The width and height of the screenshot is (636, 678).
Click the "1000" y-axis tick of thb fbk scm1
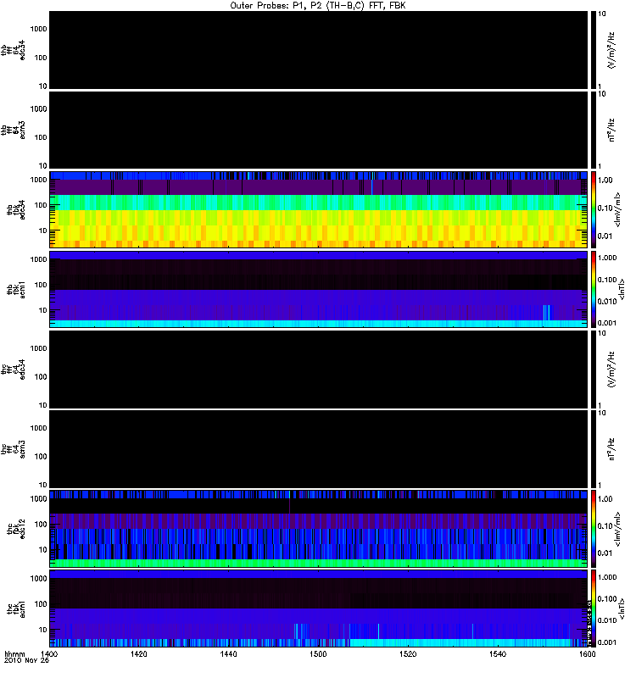coord(38,259)
